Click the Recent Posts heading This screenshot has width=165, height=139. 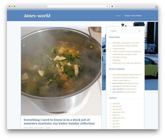point(115,37)
